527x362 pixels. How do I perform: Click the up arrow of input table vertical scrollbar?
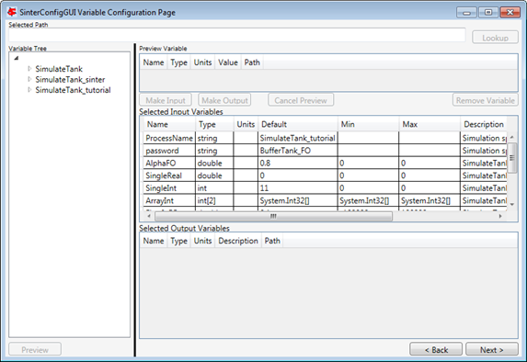click(x=512, y=137)
